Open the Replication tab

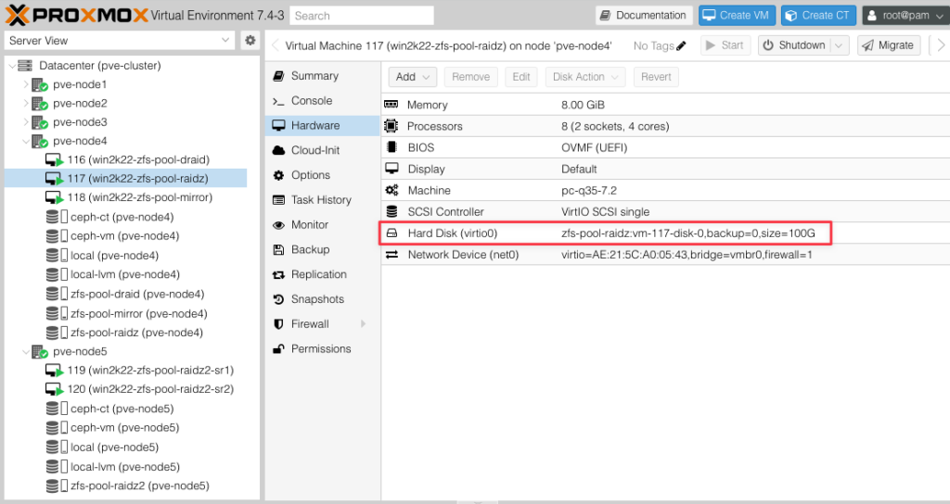(x=322, y=274)
